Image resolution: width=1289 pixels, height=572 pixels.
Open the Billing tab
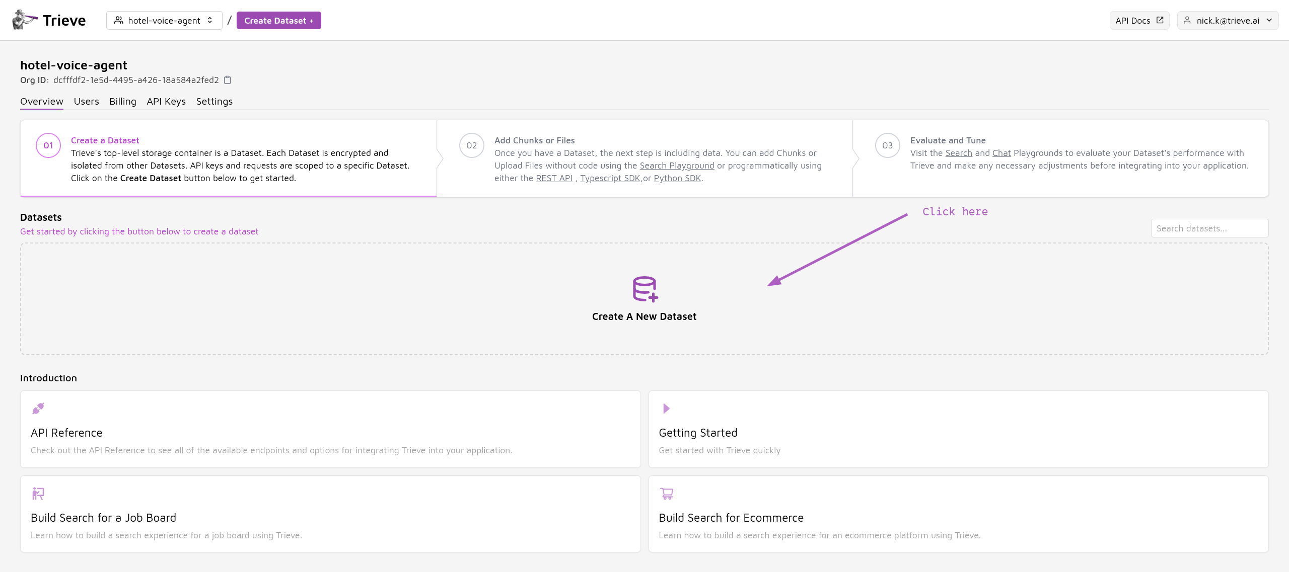[123, 101]
